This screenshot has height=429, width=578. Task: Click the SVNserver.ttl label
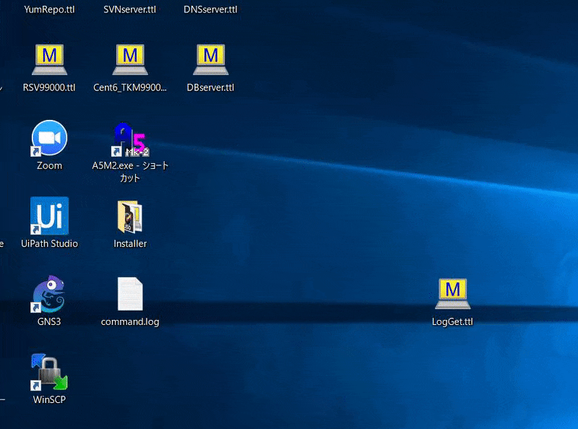(130, 9)
